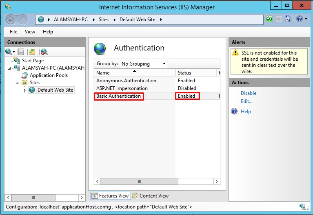Click ALAMSYAH-PC in the breadcrumb
This screenshot has height=215, width=313.
point(71,20)
